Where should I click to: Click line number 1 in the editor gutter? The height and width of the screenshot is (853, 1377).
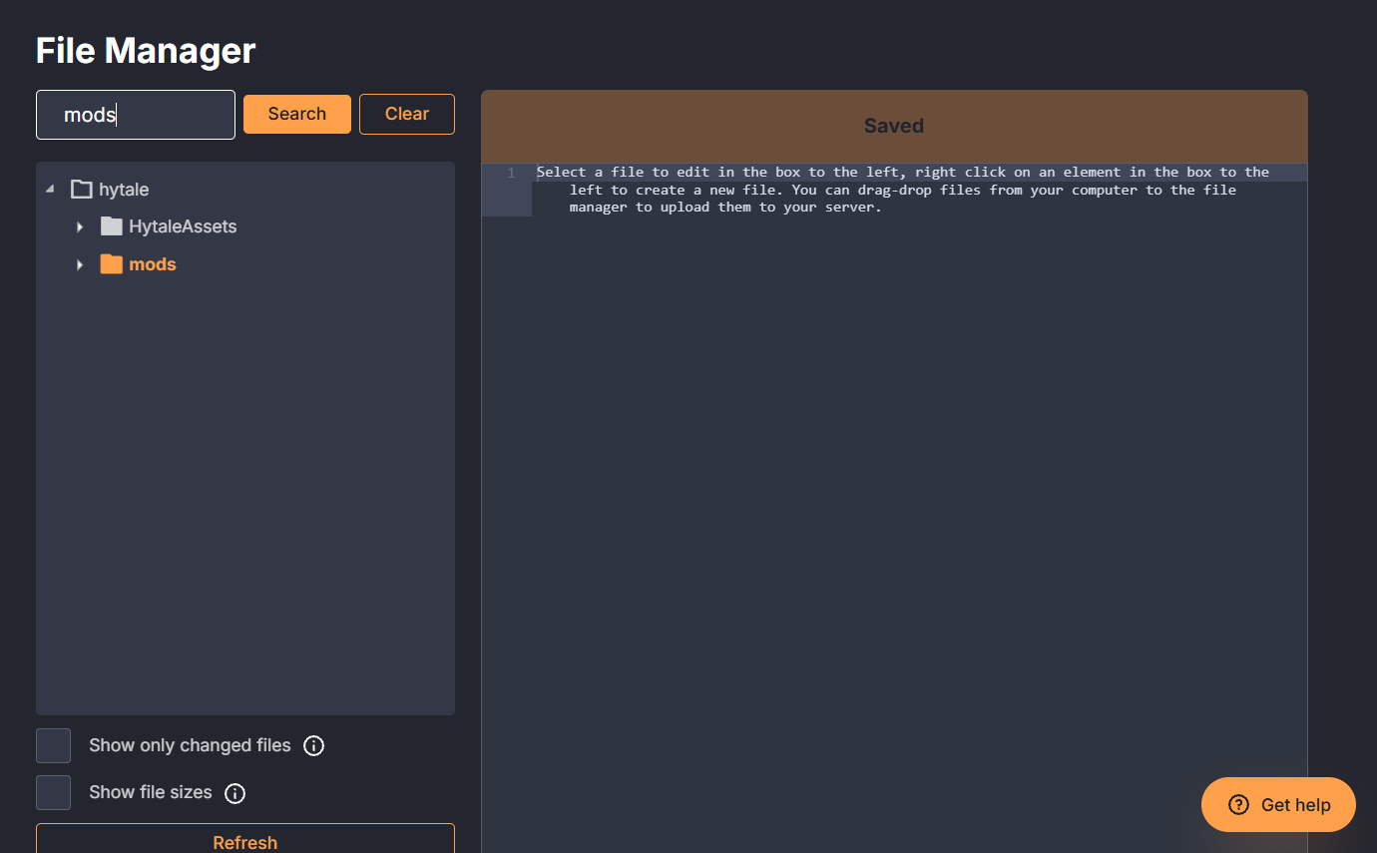pos(510,172)
